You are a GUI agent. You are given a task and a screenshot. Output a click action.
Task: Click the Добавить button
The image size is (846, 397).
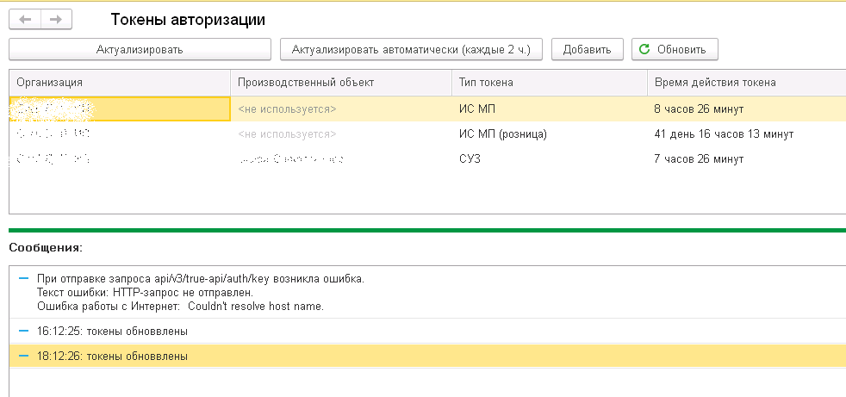tap(587, 49)
